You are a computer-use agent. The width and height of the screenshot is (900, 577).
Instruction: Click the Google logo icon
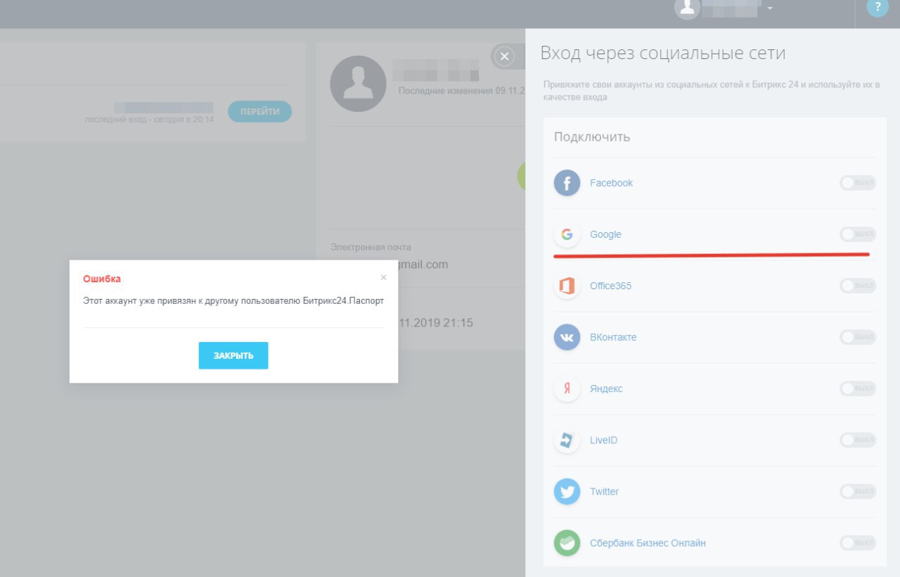(567, 234)
